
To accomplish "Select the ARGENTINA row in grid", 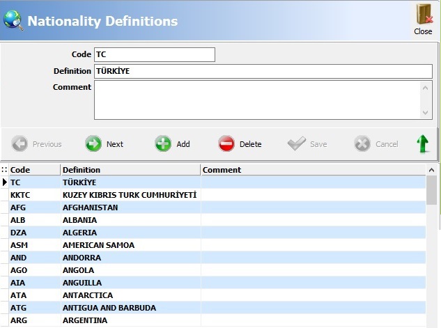I will coord(213,320).
